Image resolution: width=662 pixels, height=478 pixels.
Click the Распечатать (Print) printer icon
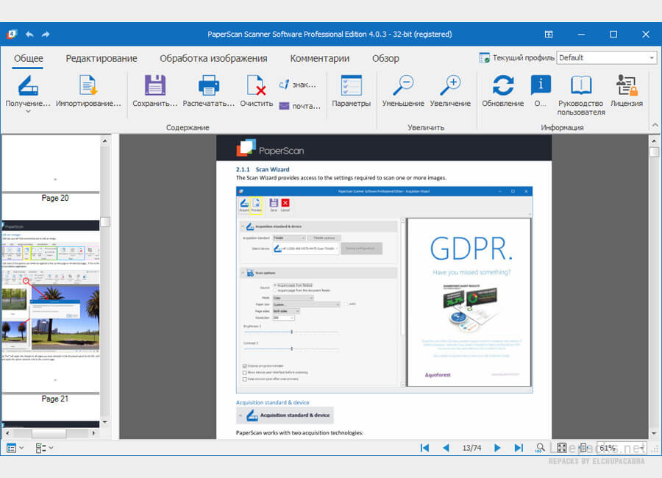209,86
